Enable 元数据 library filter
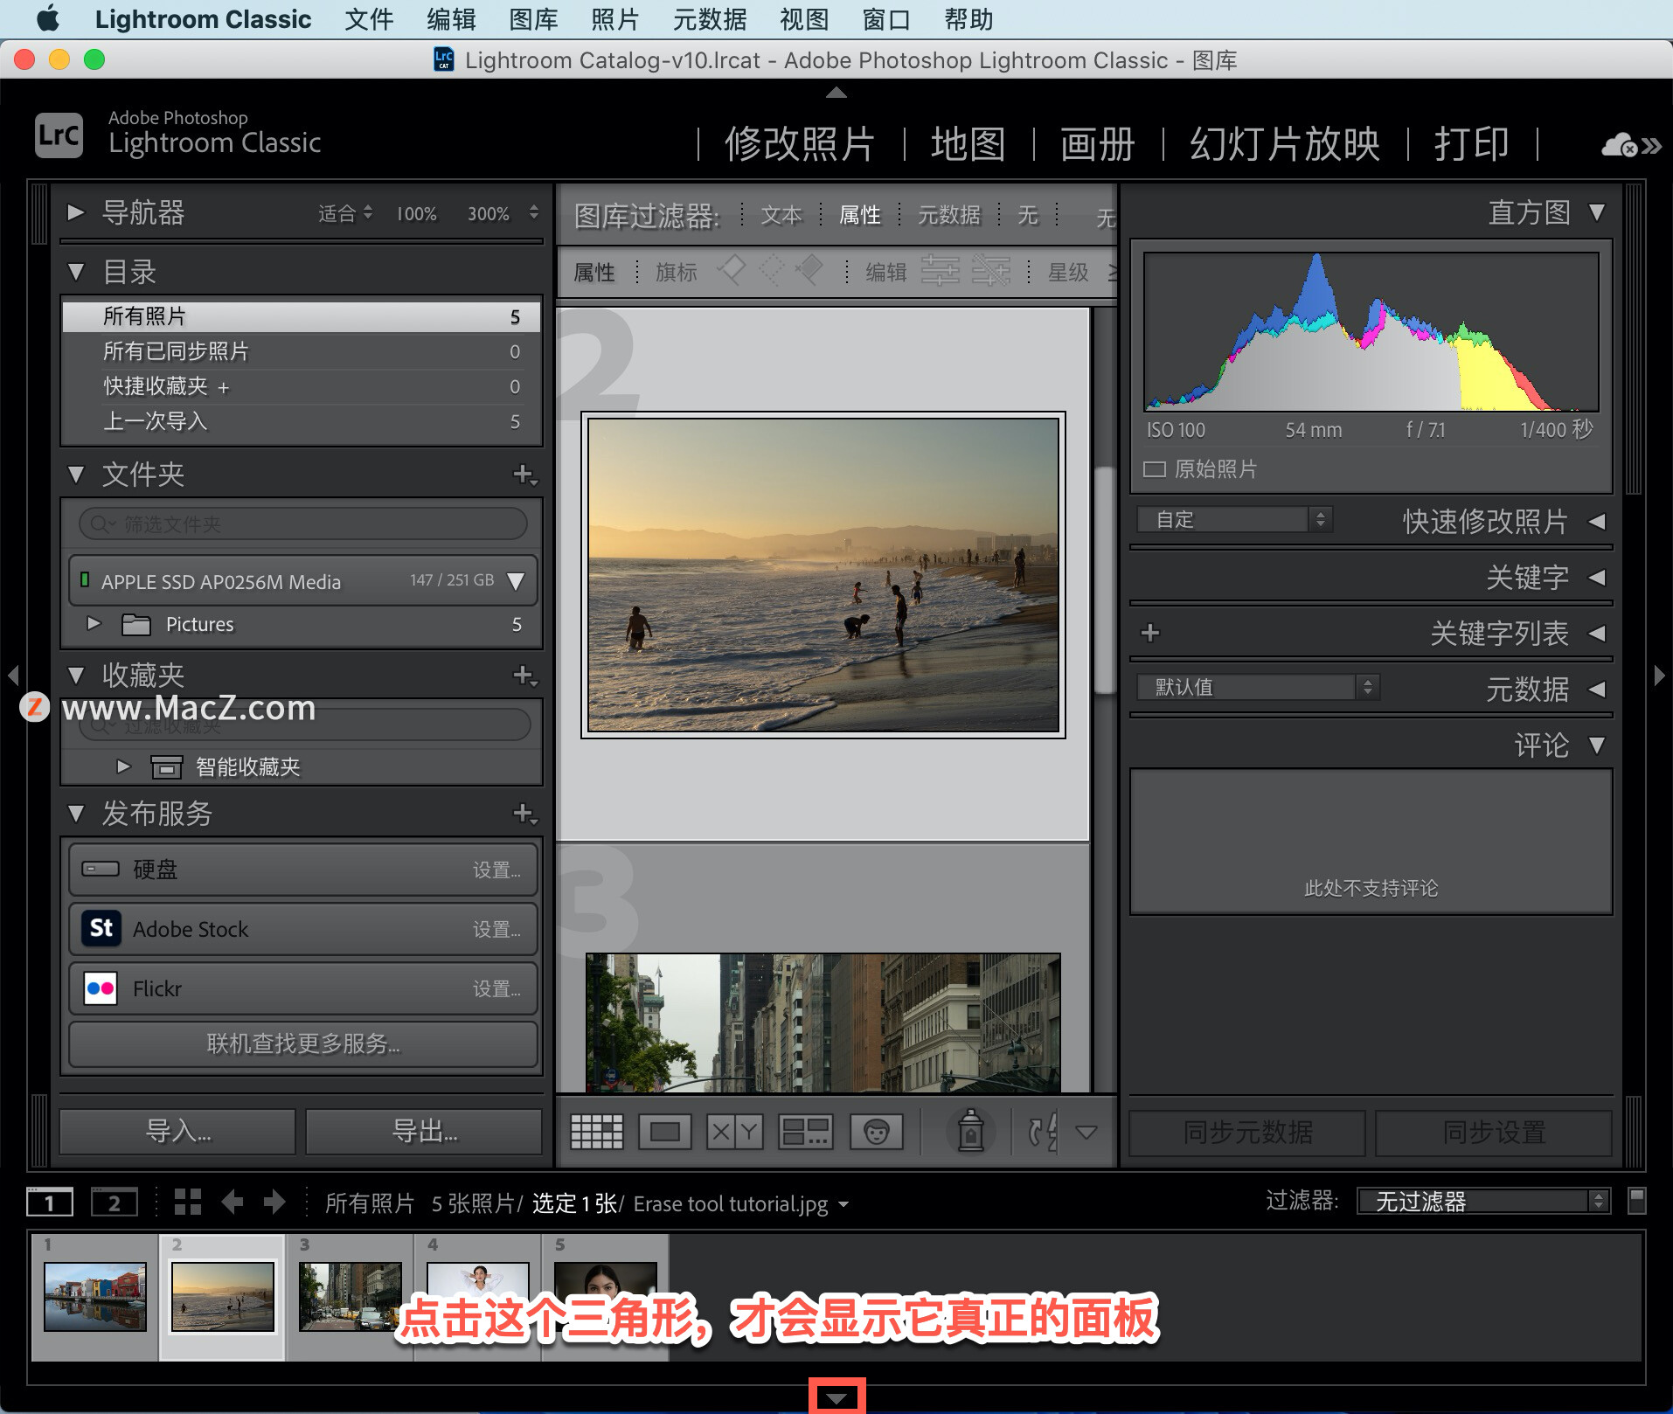Screen dimensions: 1673x1414 point(948,215)
